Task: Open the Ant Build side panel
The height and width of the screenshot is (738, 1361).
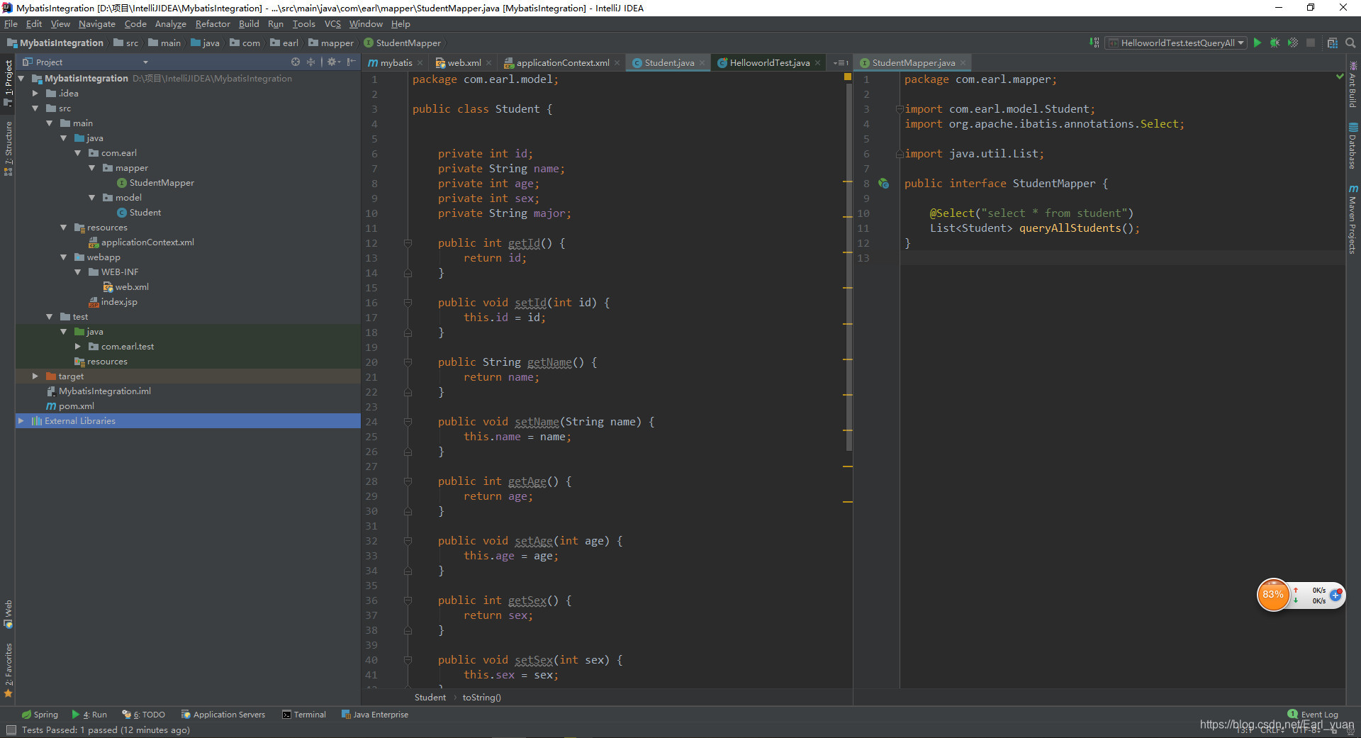Action: [1352, 85]
